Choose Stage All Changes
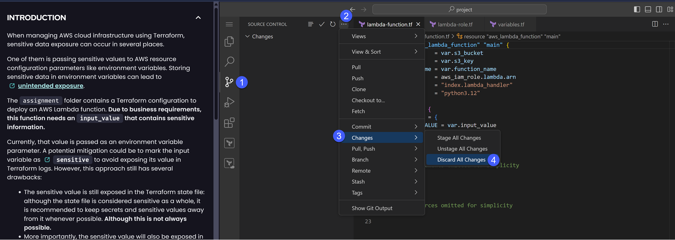Image resolution: width=675 pixels, height=240 pixels. point(462,138)
